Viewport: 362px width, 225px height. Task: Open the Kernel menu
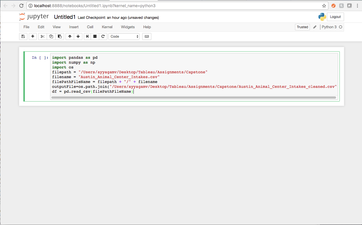(107, 27)
